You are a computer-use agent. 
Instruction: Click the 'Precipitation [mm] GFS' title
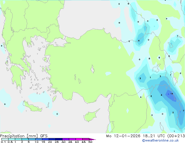coord(24,136)
